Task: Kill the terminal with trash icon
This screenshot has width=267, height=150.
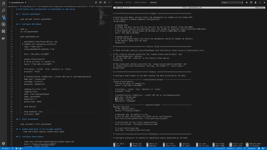Action: click(255, 2)
